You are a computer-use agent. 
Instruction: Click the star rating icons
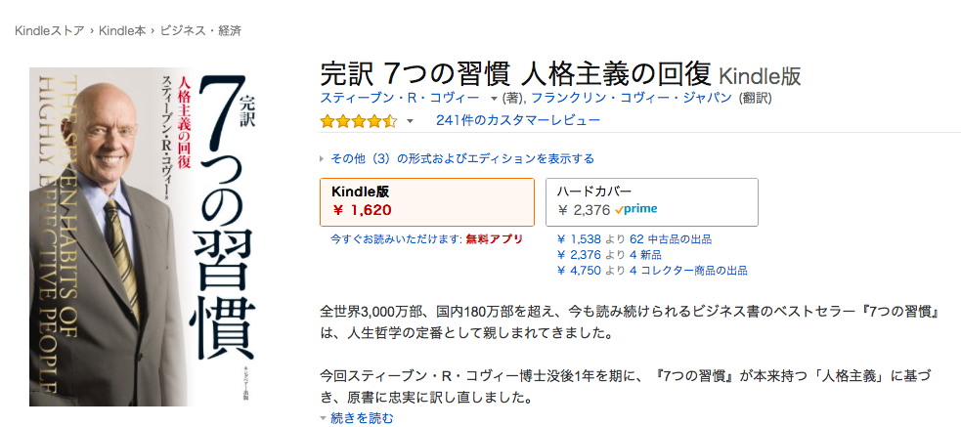[359, 121]
